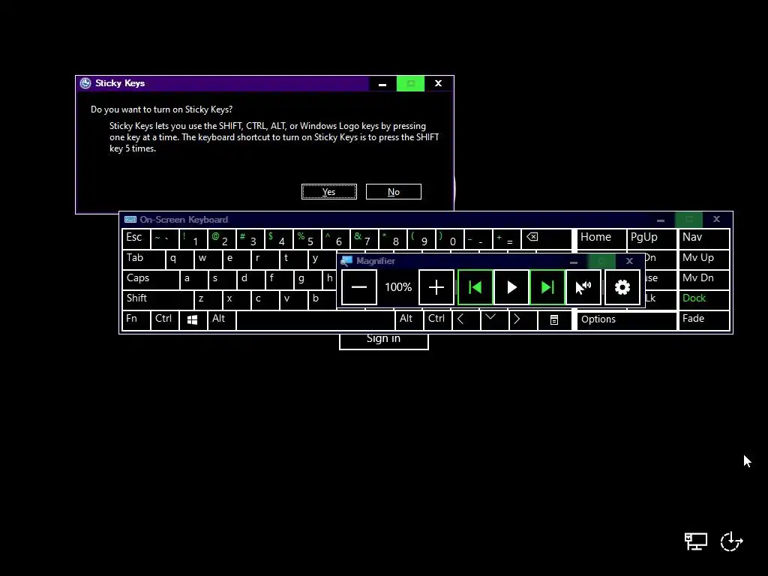Toggle the left Ctrl key on keyboard
The width and height of the screenshot is (768, 576).
(x=164, y=319)
